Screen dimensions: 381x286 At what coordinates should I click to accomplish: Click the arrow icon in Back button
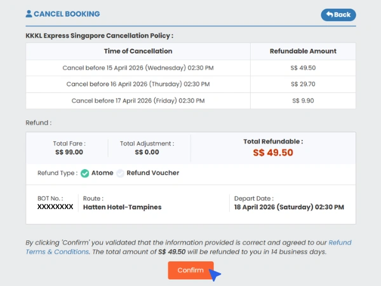(x=330, y=15)
